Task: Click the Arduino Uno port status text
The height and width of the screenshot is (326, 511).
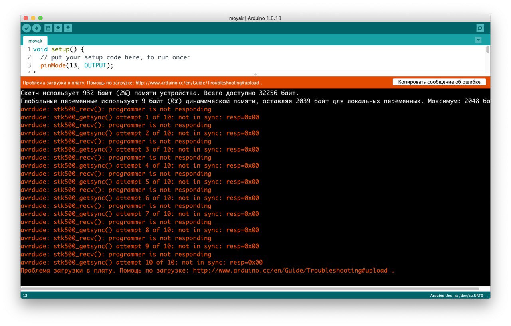Action: 456,296
